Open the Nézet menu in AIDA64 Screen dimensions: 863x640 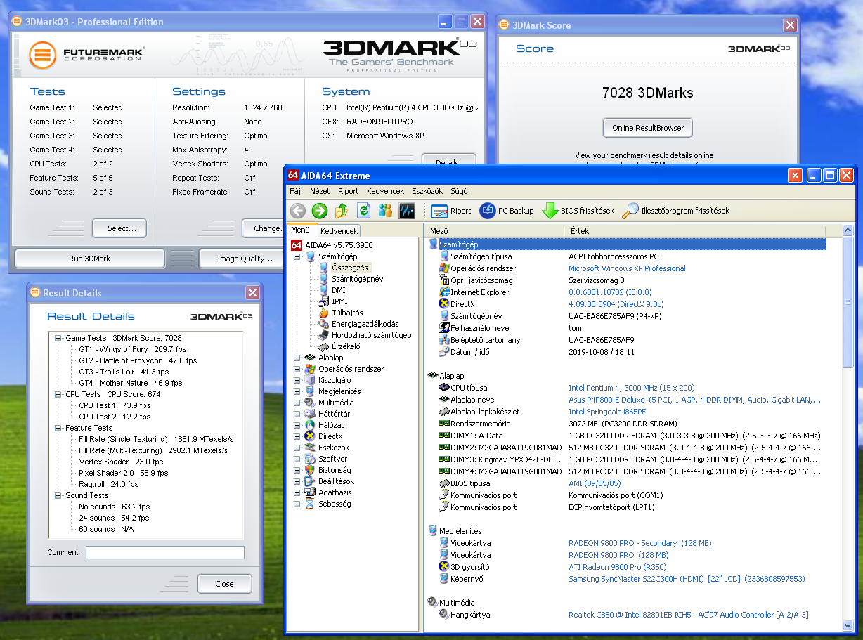[x=320, y=190]
